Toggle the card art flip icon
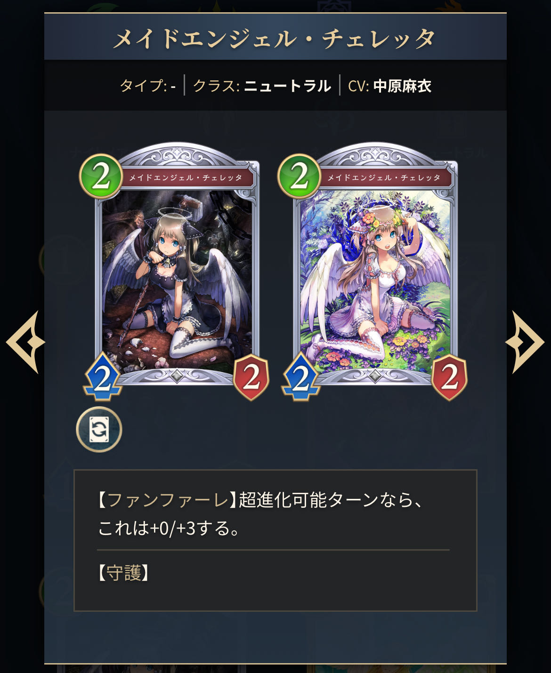This screenshot has width=551, height=673. (x=99, y=429)
